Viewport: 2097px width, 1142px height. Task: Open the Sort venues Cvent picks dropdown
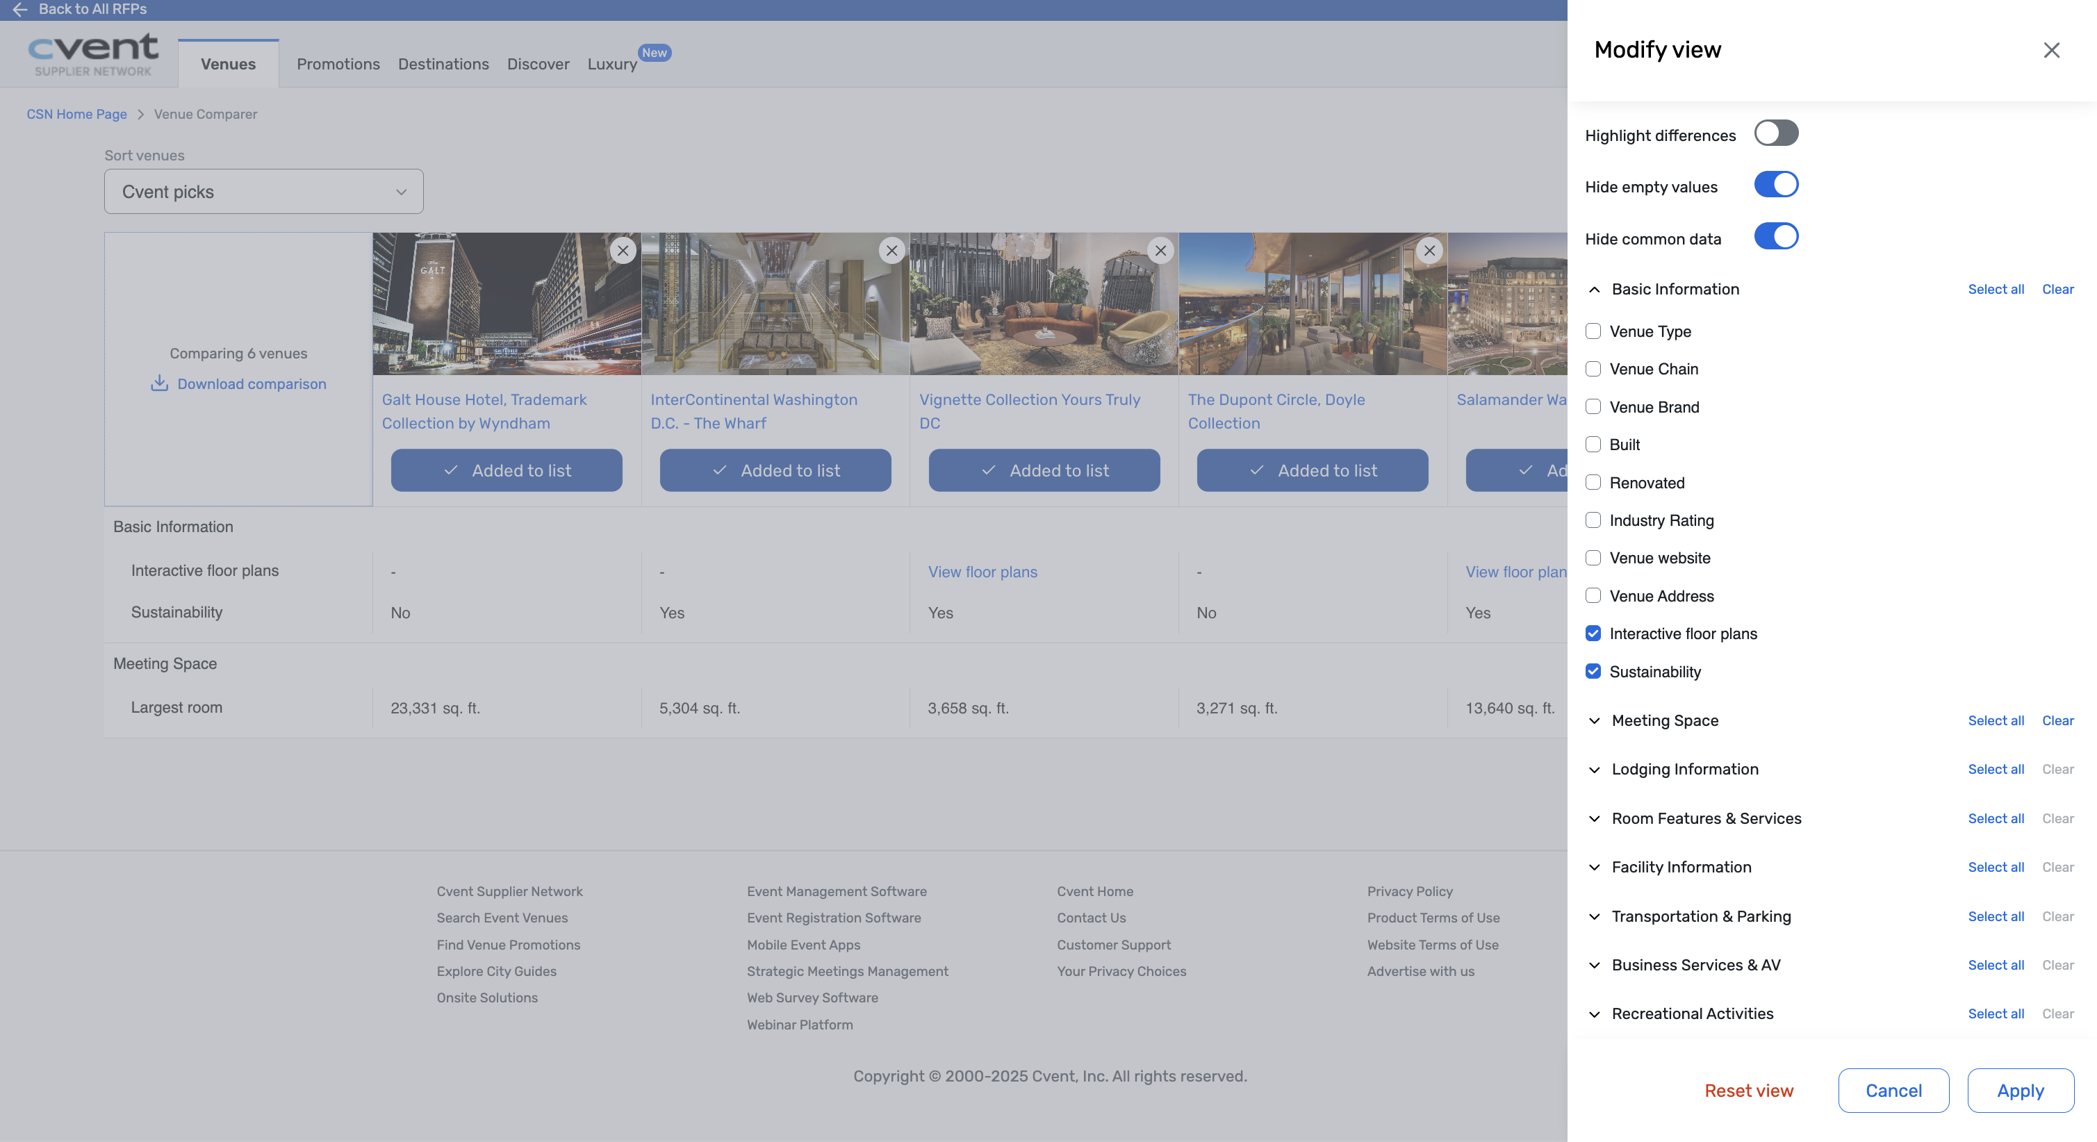[x=264, y=191]
